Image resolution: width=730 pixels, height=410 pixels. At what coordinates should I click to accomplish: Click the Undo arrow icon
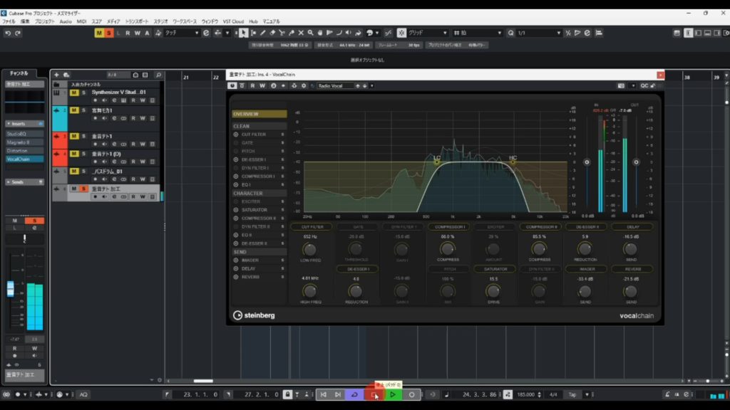[x=8, y=33]
